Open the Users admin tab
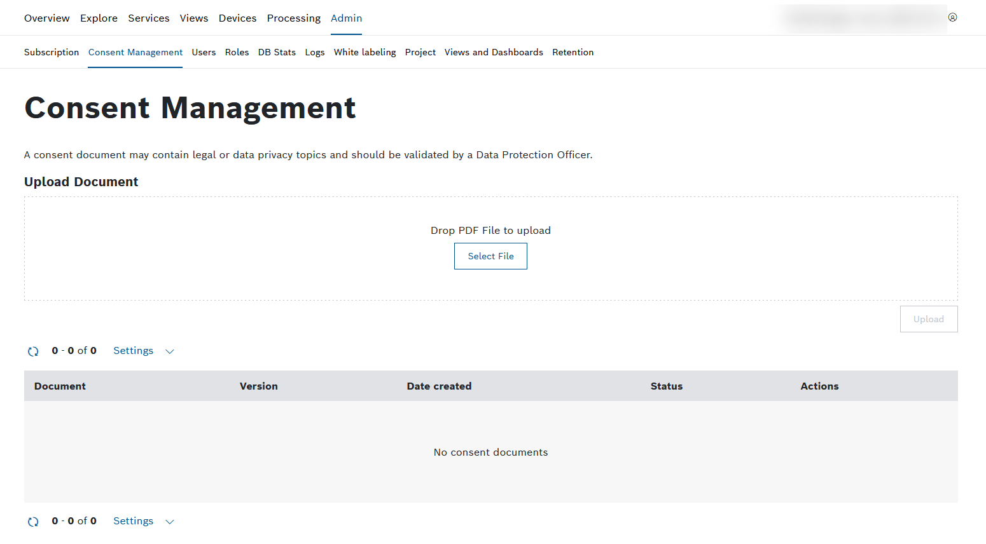 point(204,52)
